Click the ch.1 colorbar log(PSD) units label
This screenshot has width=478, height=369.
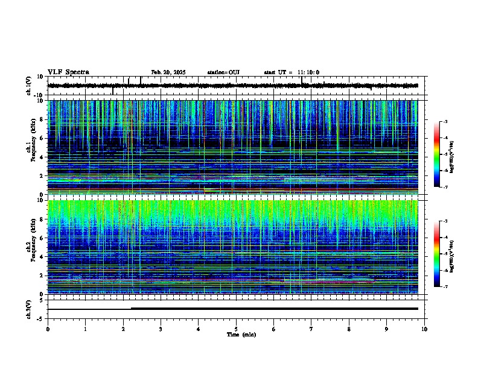(x=451, y=157)
